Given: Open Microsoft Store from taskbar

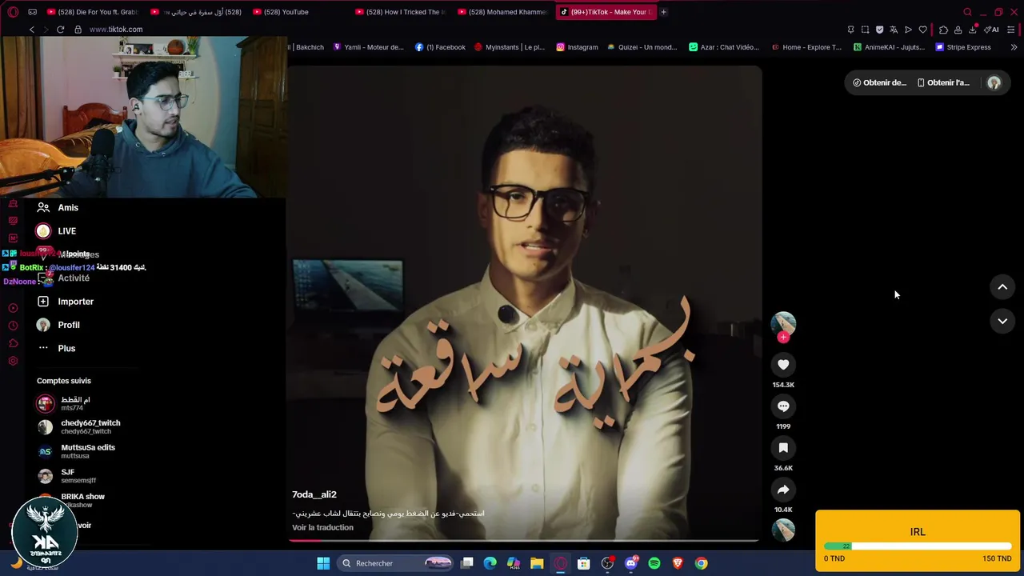Looking at the screenshot, I should coord(584,563).
